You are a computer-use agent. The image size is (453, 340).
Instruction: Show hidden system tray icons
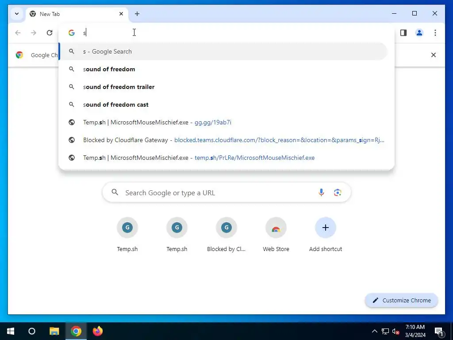coord(374,331)
